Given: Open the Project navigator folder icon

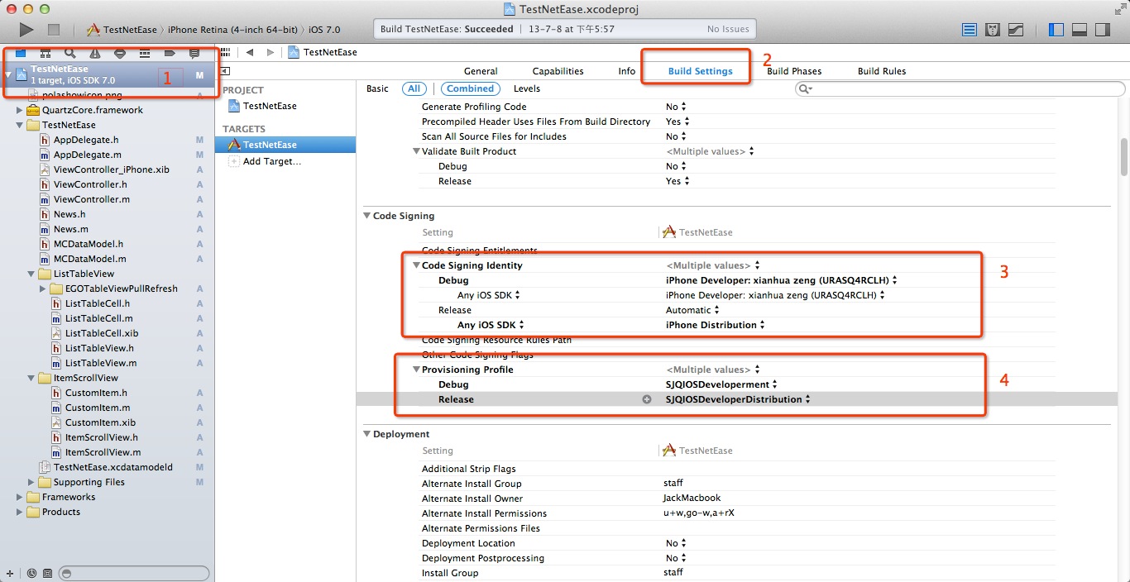Looking at the screenshot, I should (21, 53).
